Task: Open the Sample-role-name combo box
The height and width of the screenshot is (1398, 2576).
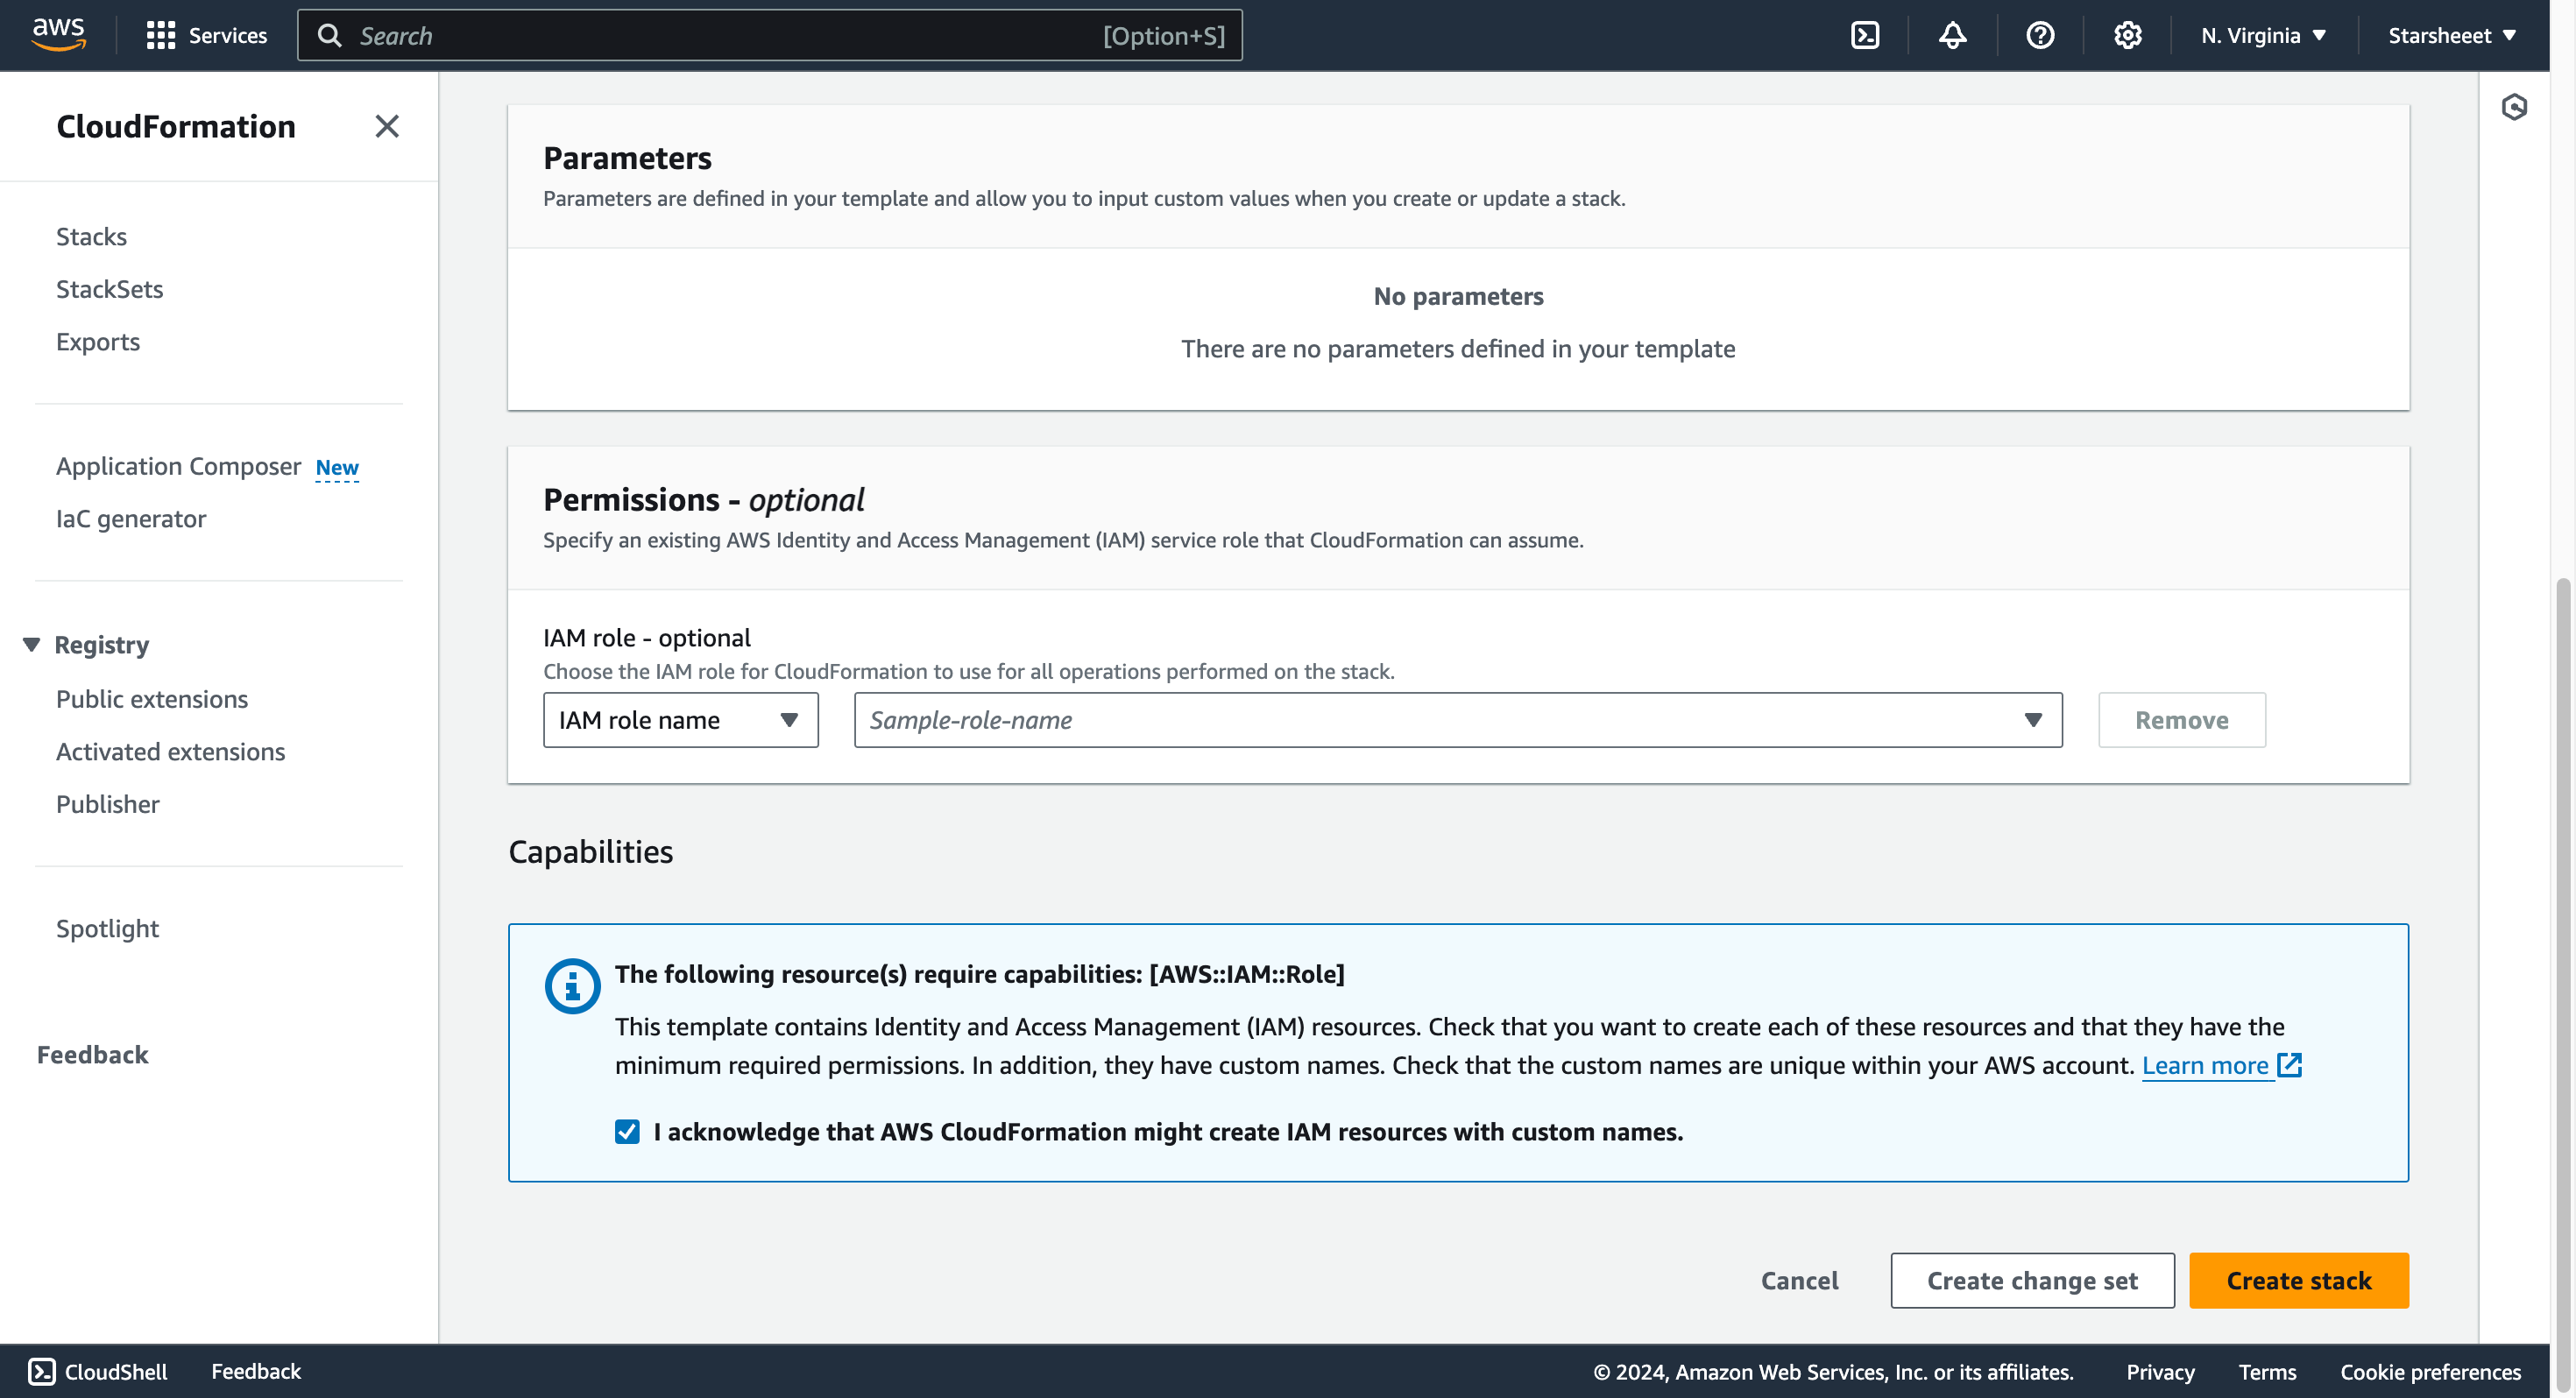Action: pos(1457,720)
